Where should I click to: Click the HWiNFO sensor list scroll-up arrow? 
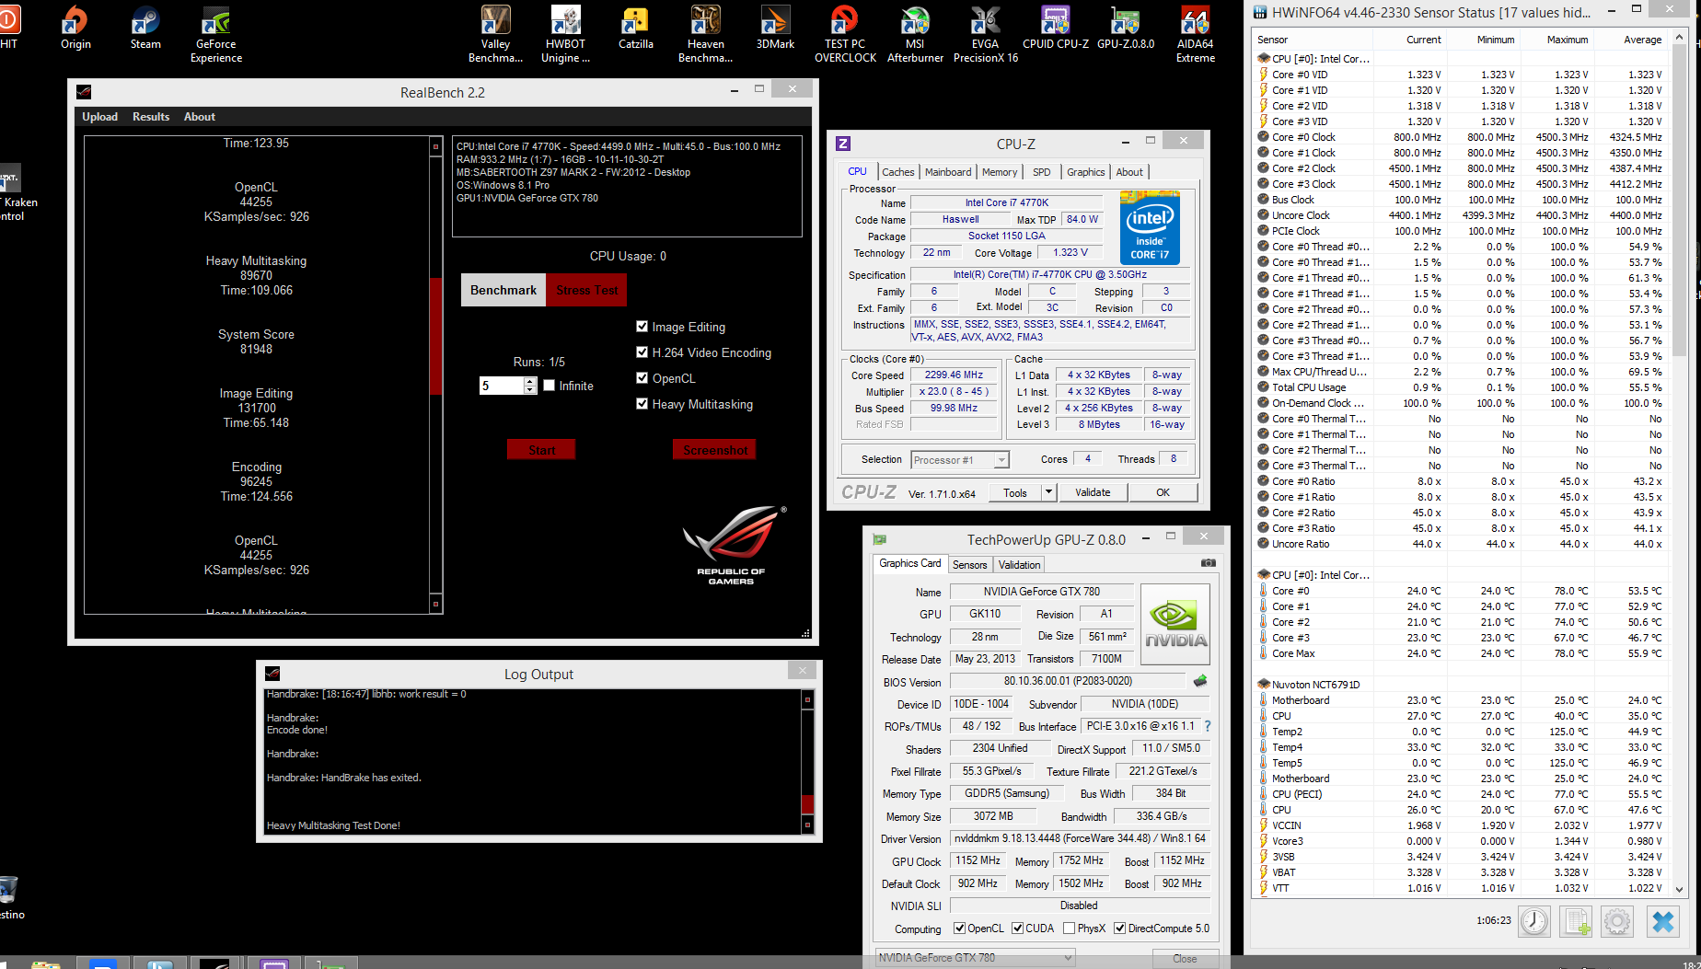(1680, 38)
